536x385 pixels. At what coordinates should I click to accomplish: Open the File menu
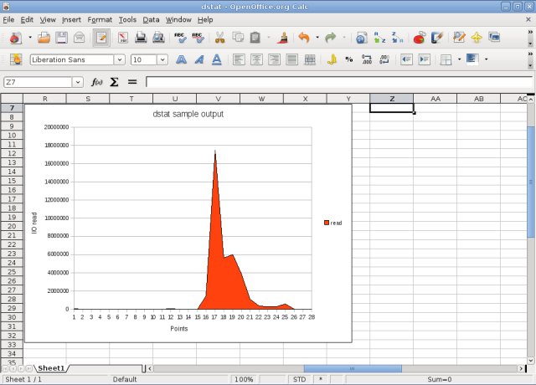[x=8, y=20]
